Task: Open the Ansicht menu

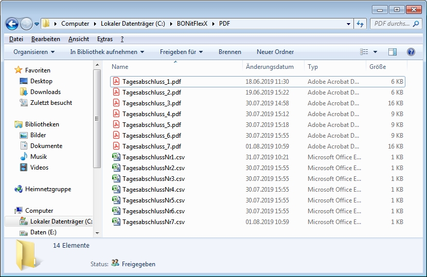Action: click(79, 39)
